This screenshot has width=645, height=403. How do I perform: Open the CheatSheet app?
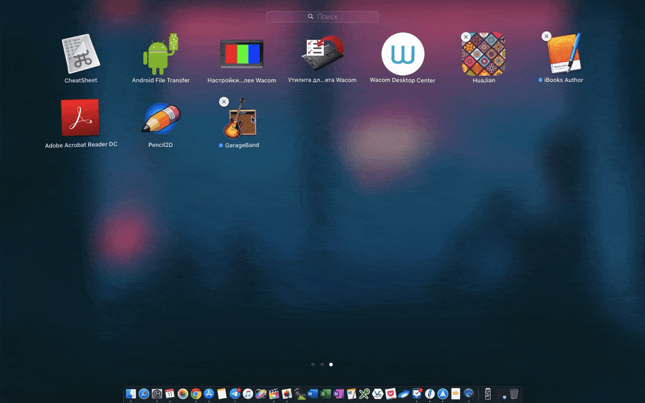(x=81, y=54)
